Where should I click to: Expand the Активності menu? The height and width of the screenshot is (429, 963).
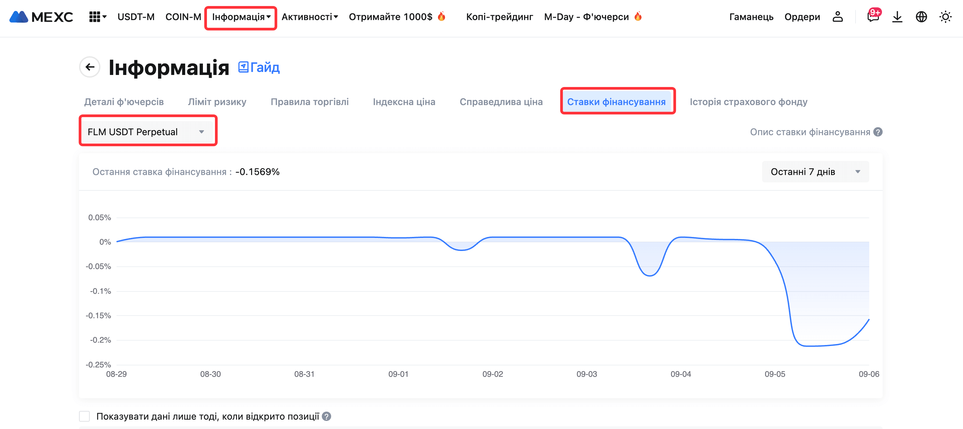309,17
